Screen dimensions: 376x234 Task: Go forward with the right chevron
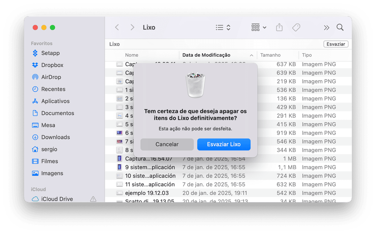(x=132, y=27)
